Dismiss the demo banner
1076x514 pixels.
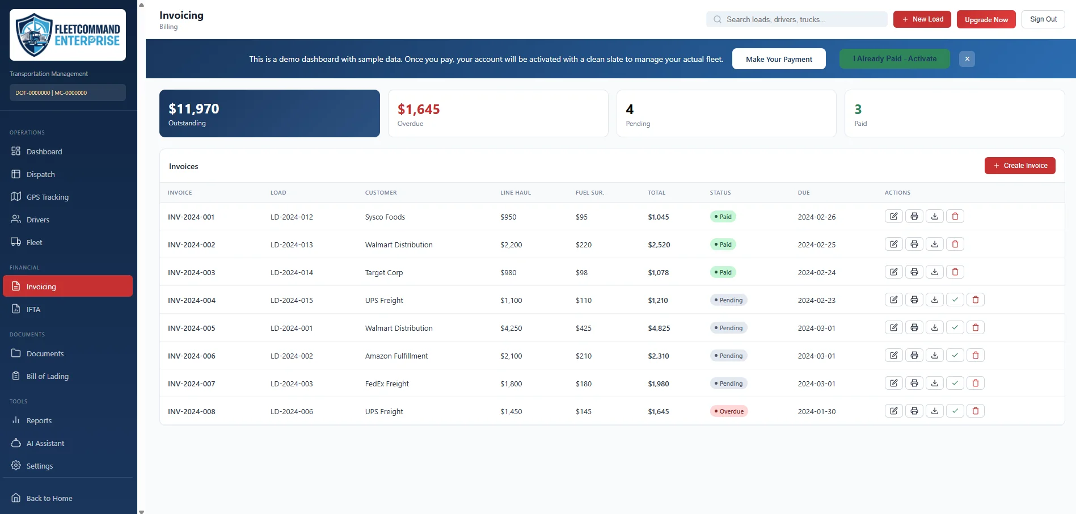click(967, 59)
